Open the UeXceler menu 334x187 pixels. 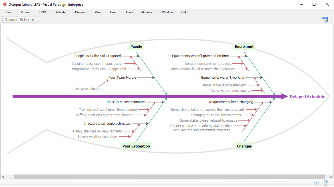(x=61, y=12)
